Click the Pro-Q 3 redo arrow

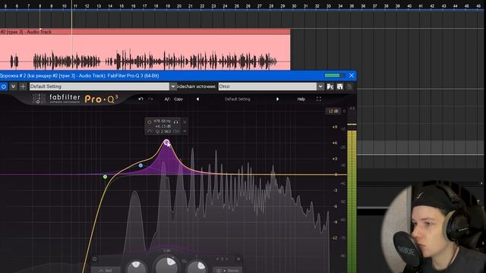[151, 99]
